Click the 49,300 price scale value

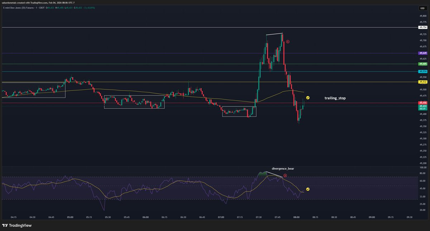tap(423, 139)
